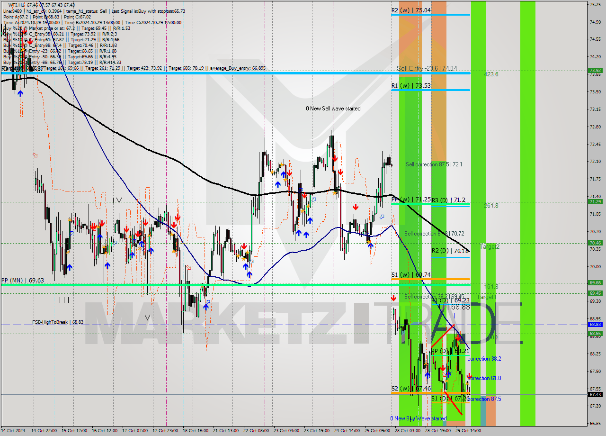This screenshot has height=436, width=606.
Task: Click the 'correction 87.5' blue label
Action: 484,399
